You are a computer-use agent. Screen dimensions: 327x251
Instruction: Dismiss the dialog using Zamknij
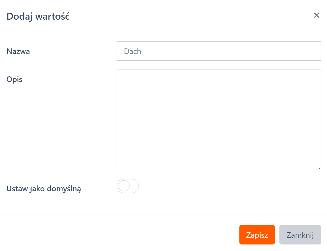pyautogui.click(x=300, y=235)
